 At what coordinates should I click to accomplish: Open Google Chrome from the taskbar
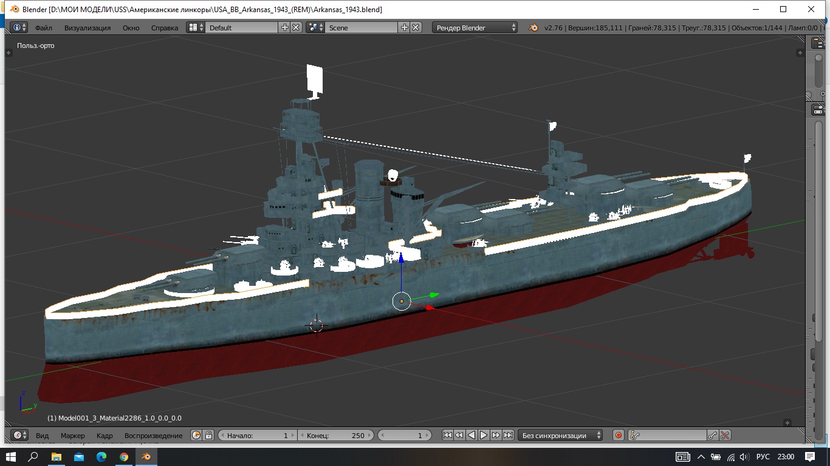(x=123, y=456)
